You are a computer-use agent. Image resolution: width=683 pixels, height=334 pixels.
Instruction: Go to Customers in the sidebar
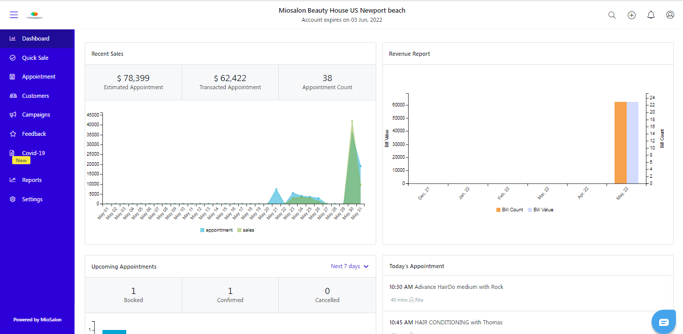point(35,96)
